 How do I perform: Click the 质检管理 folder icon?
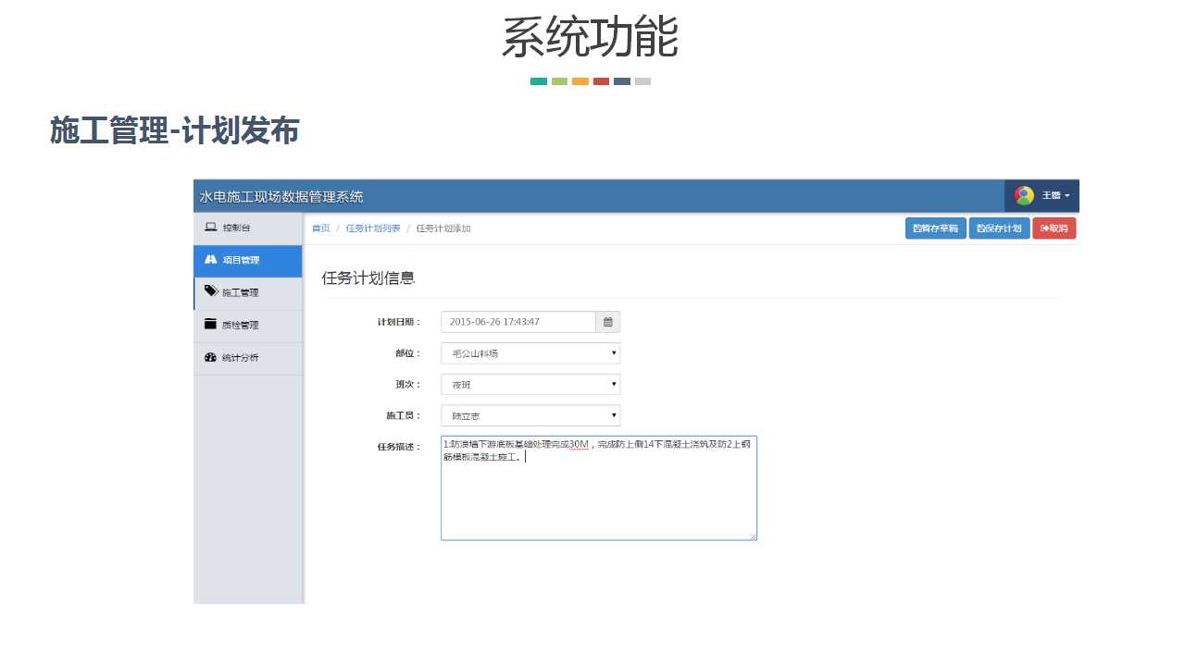(x=210, y=325)
